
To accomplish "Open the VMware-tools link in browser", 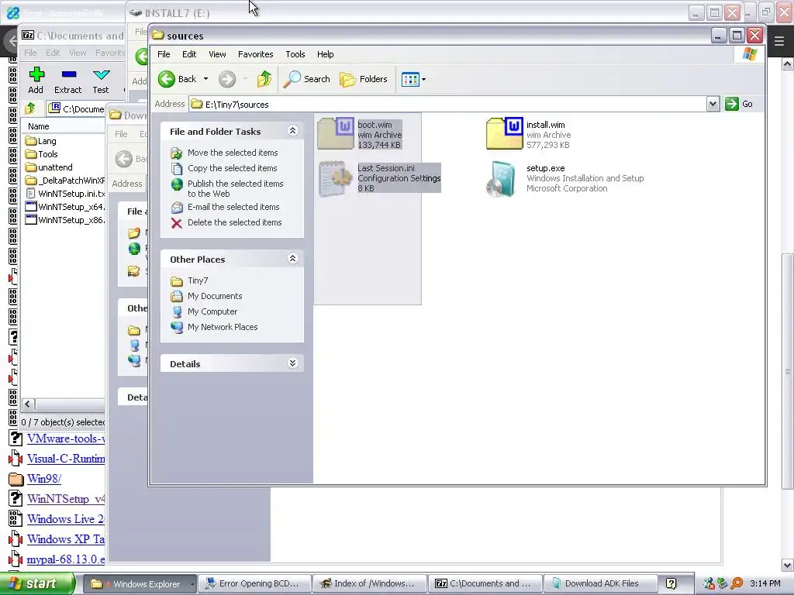I will (x=66, y=439).
